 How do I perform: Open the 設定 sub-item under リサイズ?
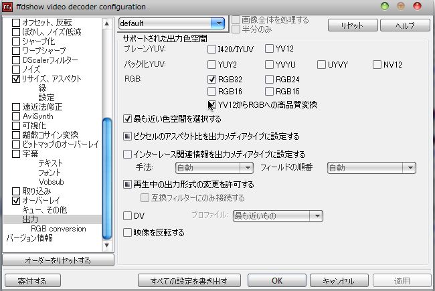pos(46,98)
